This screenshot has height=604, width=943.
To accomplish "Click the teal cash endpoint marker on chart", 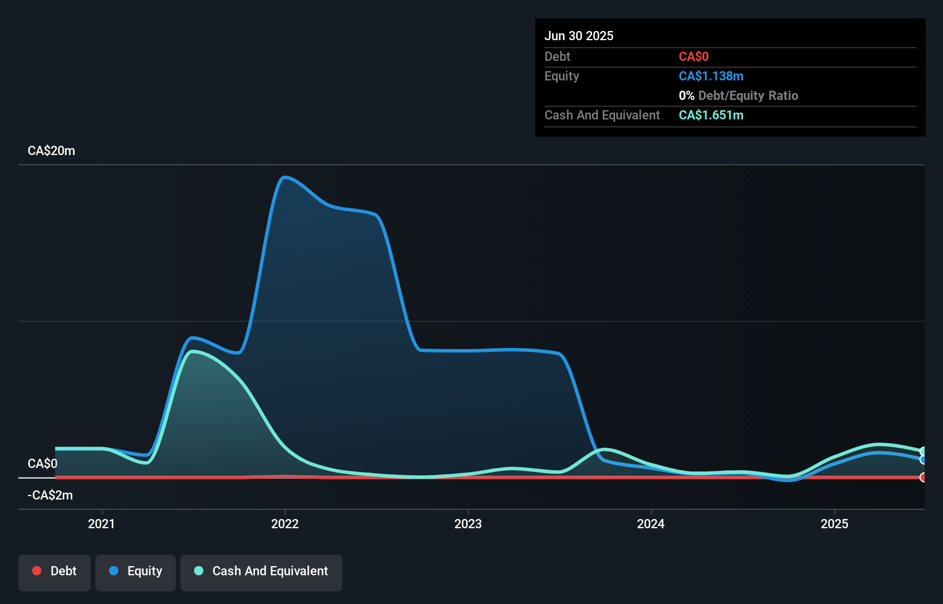I will [x=922, y=450].
